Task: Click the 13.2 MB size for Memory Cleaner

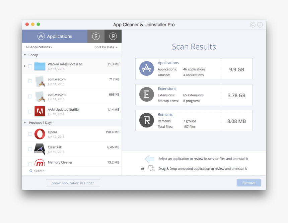Action: click(x=113, y=162)
